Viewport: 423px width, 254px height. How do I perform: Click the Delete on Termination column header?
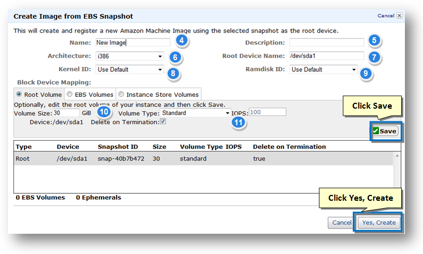pyautogui.click(x=289, y=147)
